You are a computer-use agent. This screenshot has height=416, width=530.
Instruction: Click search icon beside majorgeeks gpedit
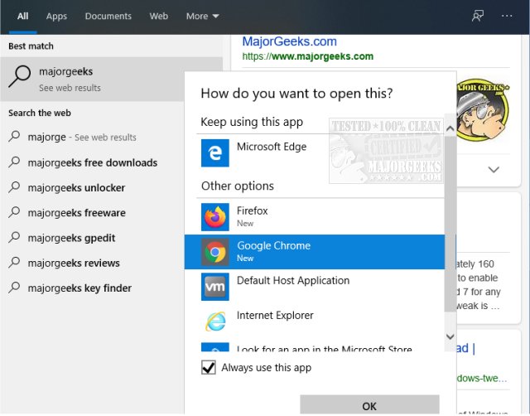(x=14, y=237)
